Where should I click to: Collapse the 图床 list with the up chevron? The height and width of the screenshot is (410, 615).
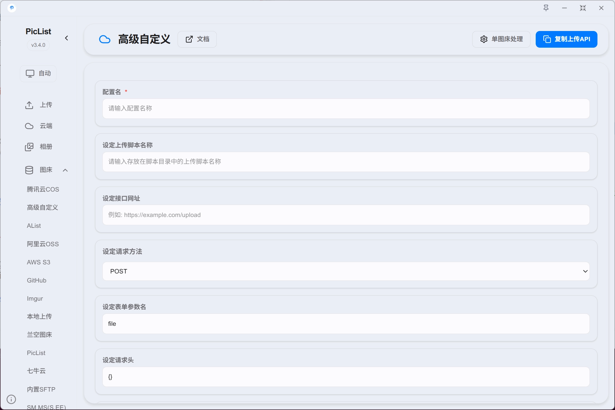65,170
